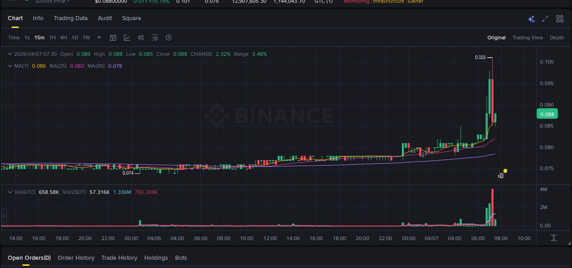Screen dimensions: 572x268
Task: Collapse the OHLC info row chevron
Action: click(9, 54)
